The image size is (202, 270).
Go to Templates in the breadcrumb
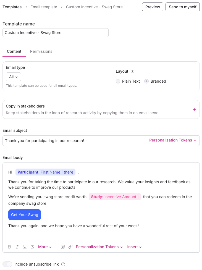coord(12,7)
